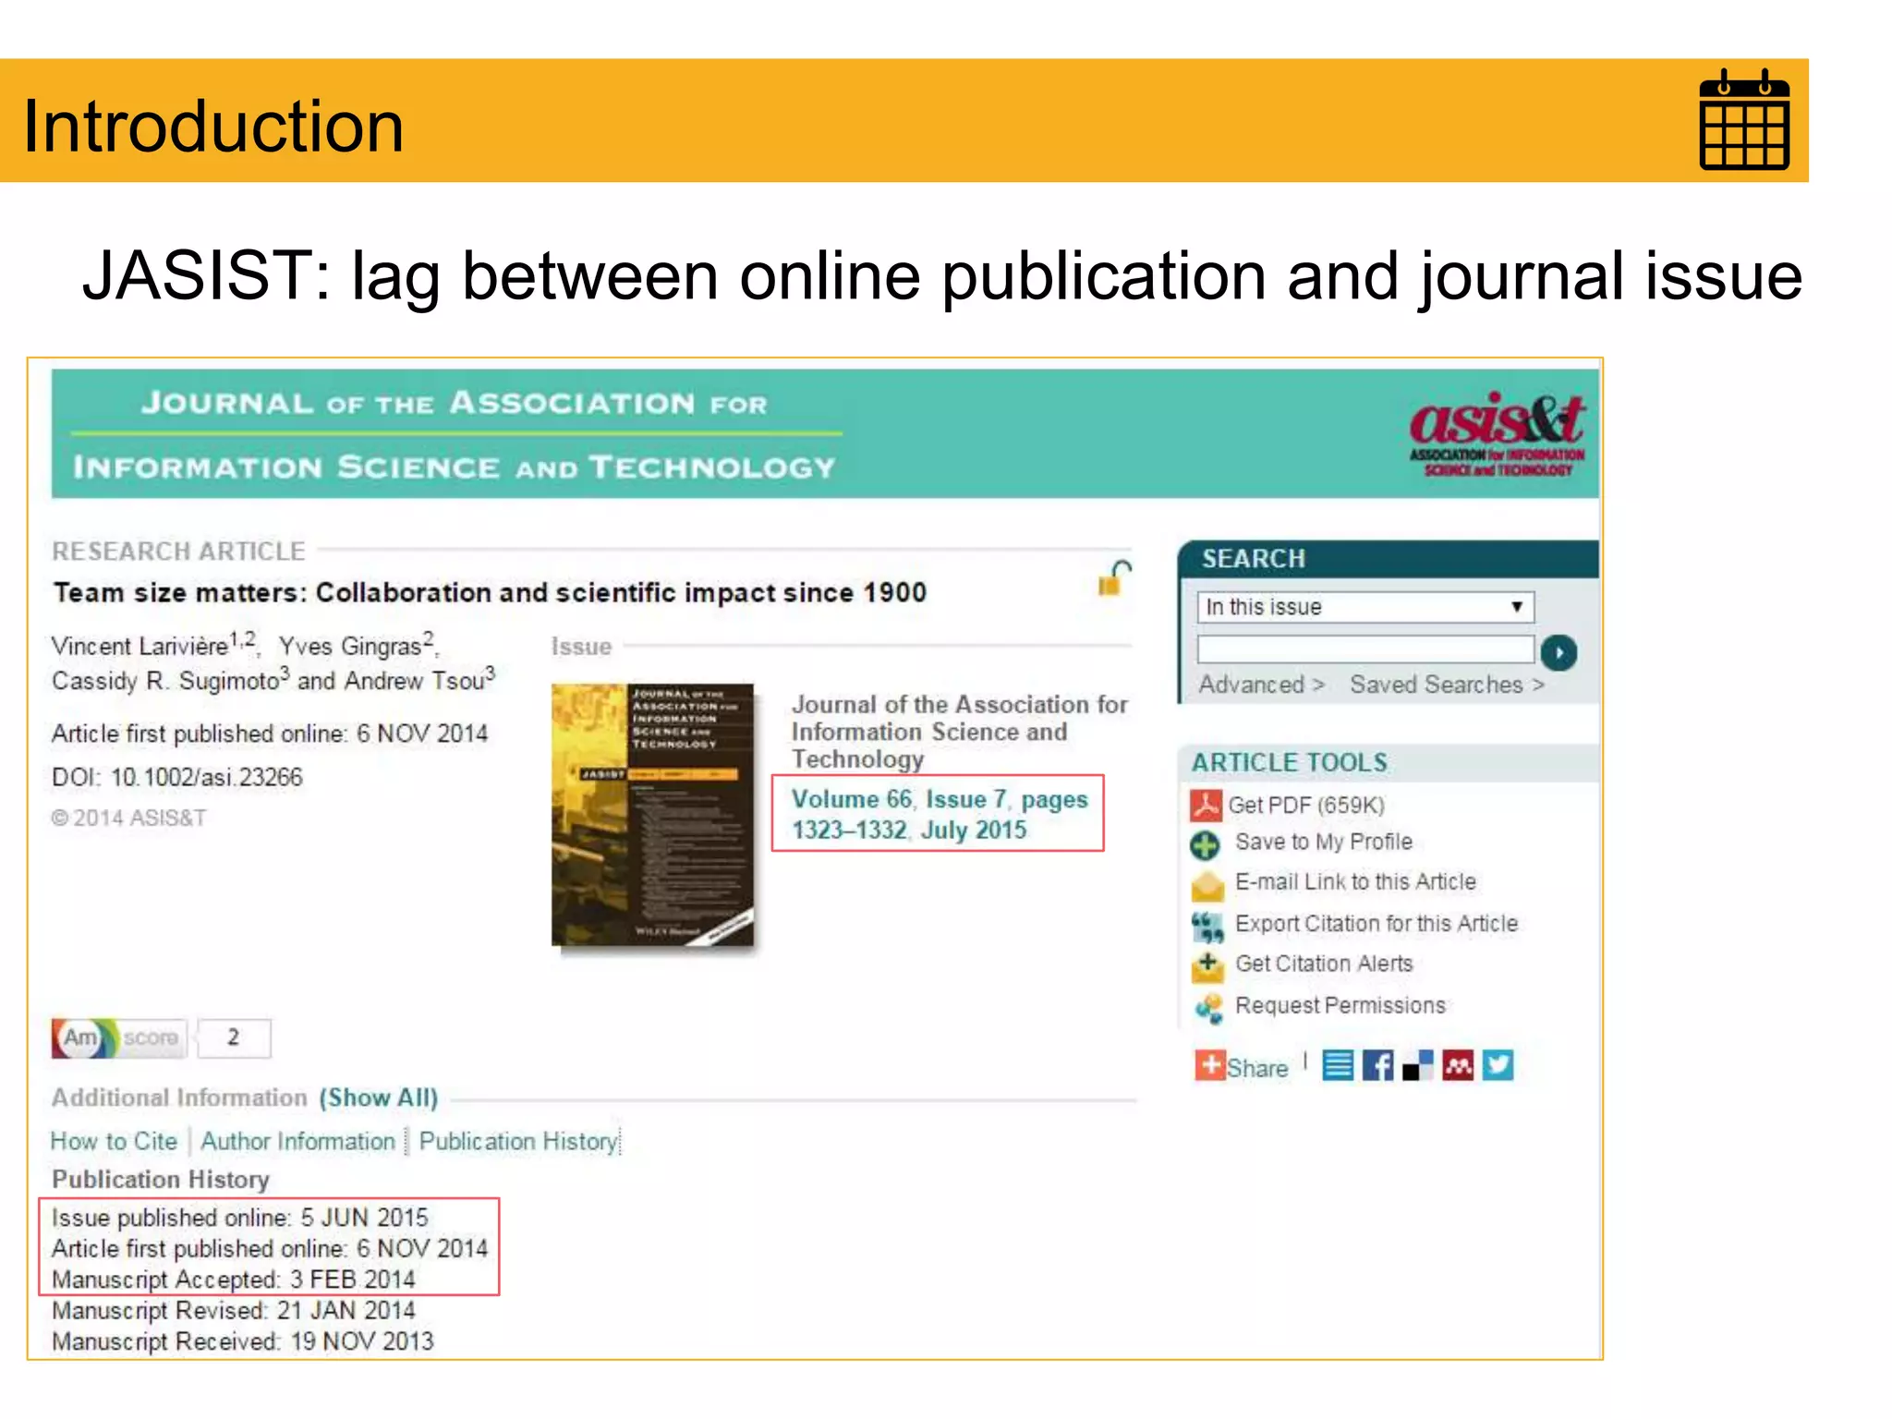Click Get PDF (659K) link
Viewport: 1892px width, 1419px height.
[1305, 806]
